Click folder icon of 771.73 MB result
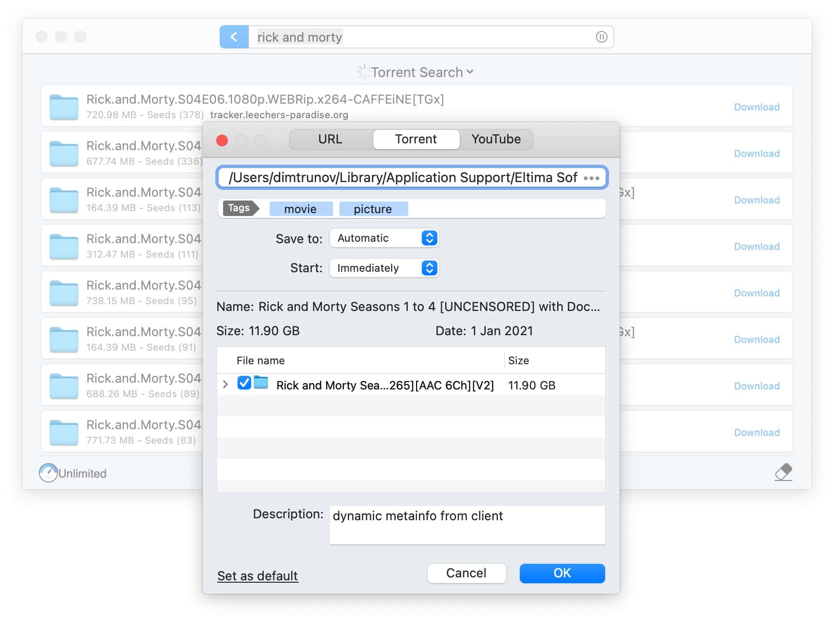 (x=64, y=432)
